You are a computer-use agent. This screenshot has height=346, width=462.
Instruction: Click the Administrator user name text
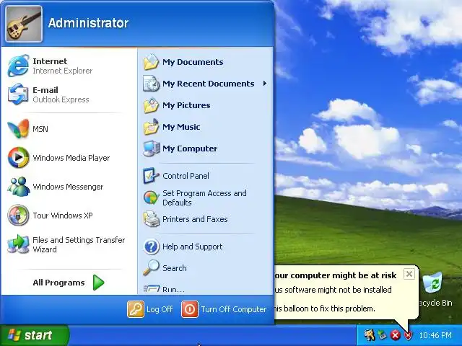(88, 23)
